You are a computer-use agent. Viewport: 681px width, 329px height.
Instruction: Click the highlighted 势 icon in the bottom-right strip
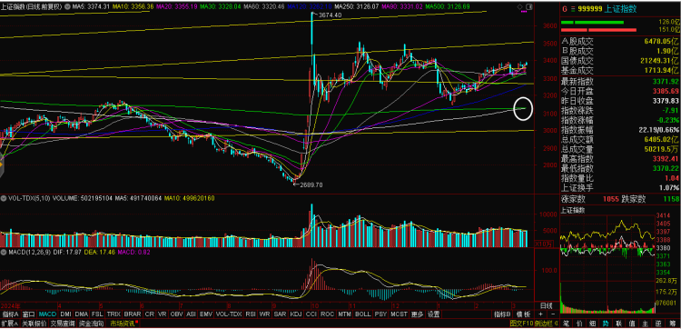coord(606,324)
